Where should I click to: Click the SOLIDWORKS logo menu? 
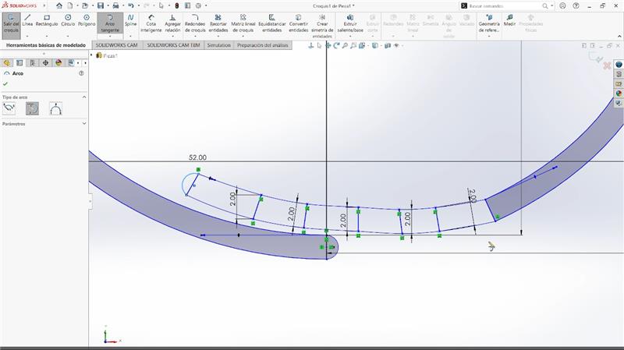[x=19, y=5]
